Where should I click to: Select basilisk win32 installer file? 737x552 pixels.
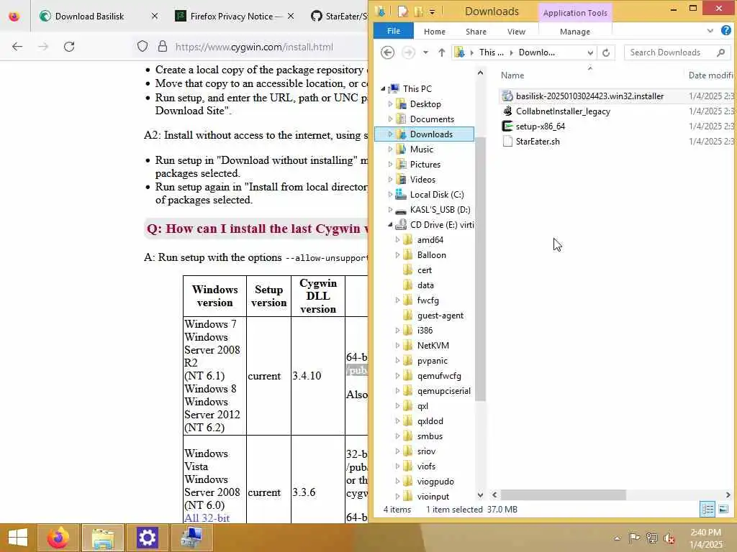(589, 96)
